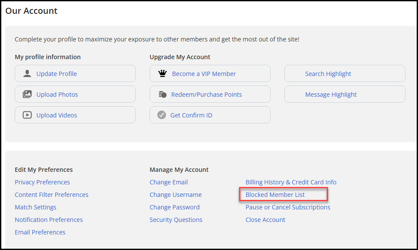Open Content Filter Preferences
Viewport: 418px width, 250px height.
[51, 195]
